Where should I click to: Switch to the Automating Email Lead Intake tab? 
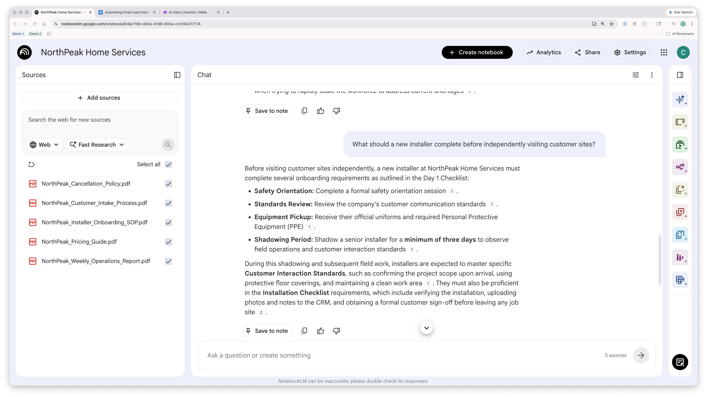127,12
